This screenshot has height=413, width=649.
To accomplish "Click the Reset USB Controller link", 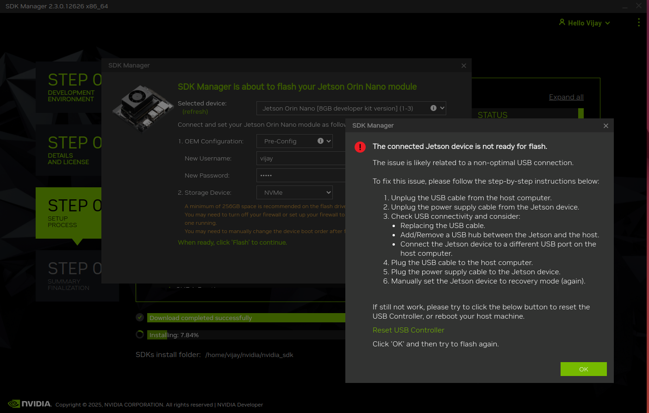I will coord(408,330).
